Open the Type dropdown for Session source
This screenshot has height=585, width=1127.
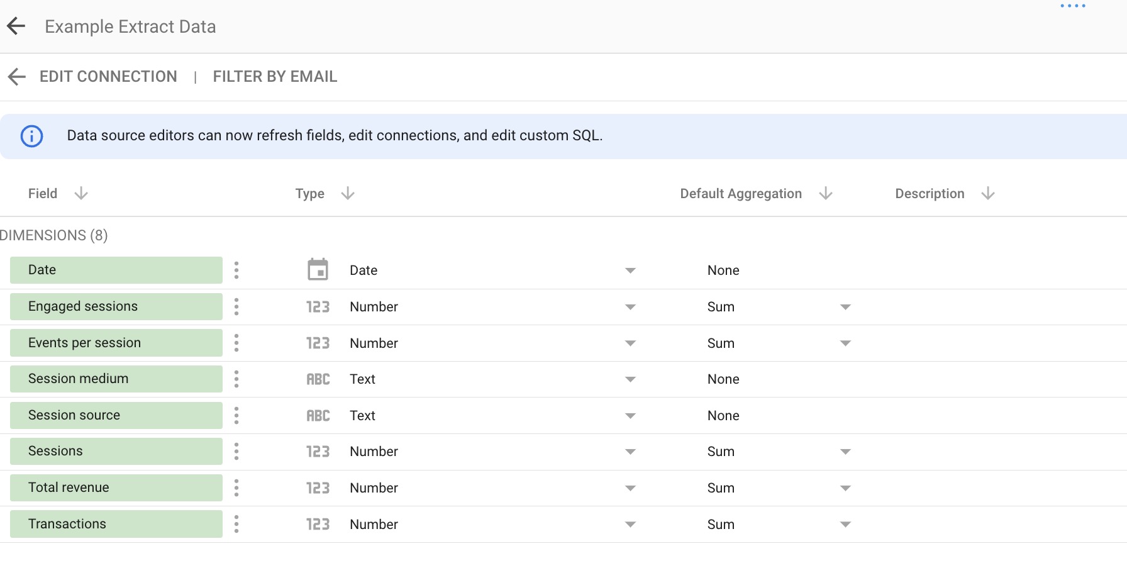point(630,416)
